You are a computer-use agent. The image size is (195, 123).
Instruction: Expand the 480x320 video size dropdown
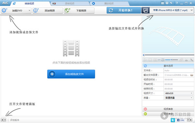point(179,93)
